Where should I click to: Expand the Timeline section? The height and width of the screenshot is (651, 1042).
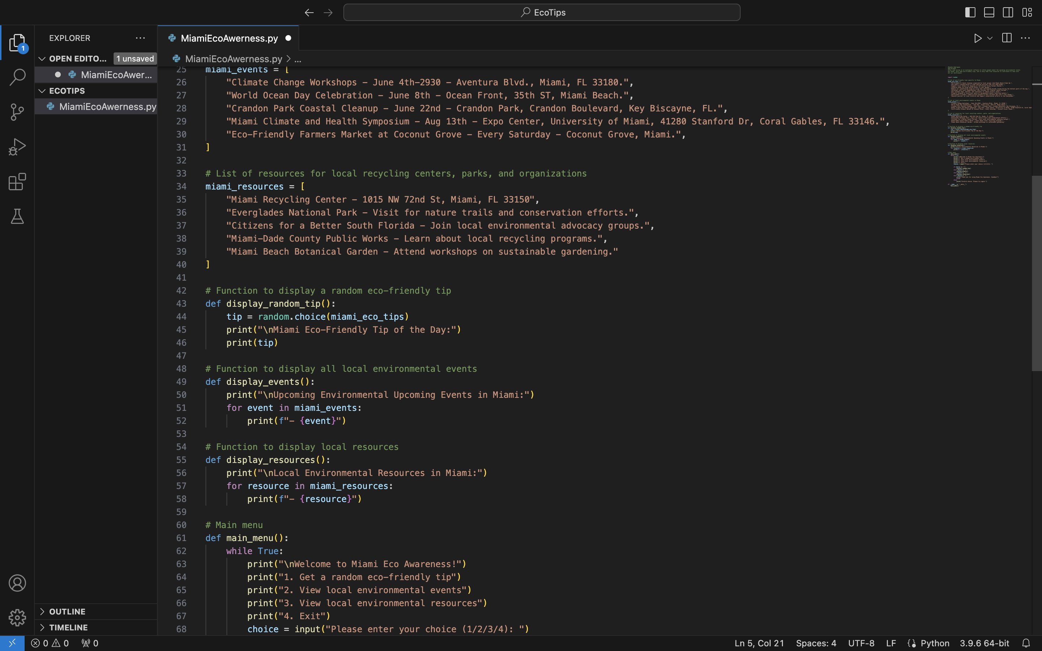pyautogui.click(x=68, y=627)
